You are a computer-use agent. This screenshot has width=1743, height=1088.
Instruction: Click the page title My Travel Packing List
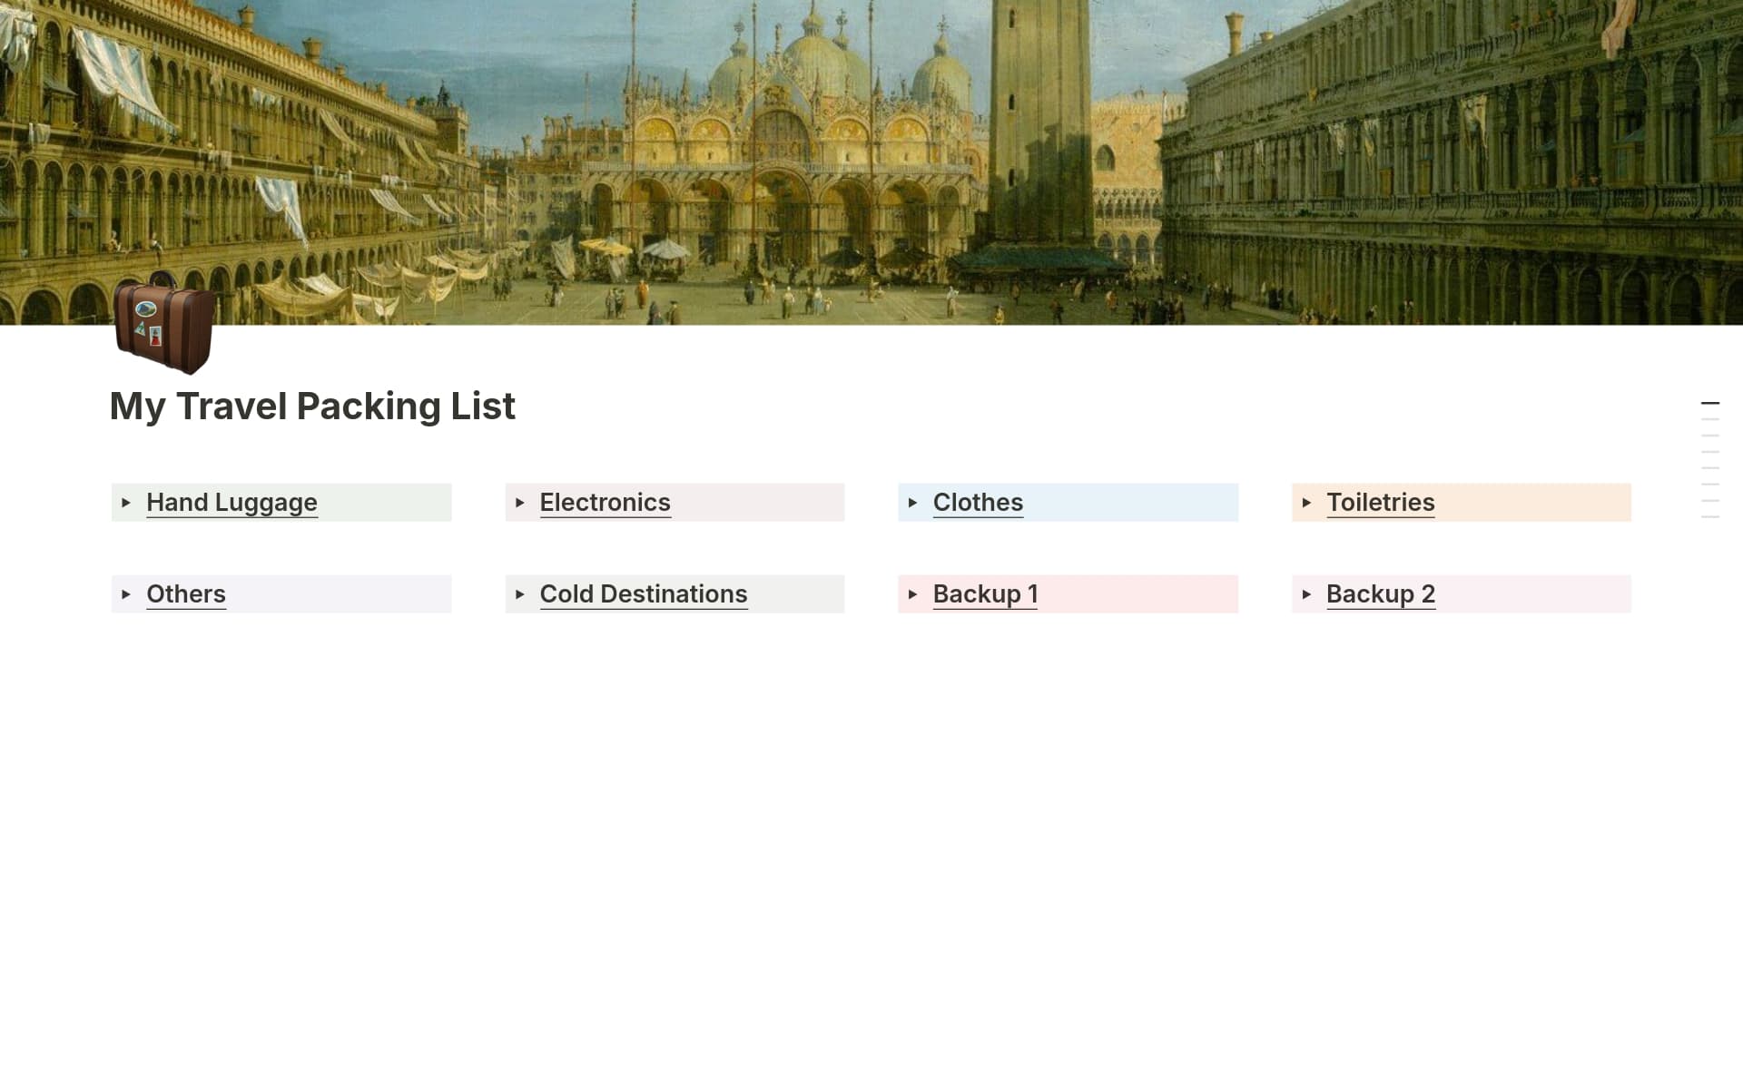click(312, 406)
